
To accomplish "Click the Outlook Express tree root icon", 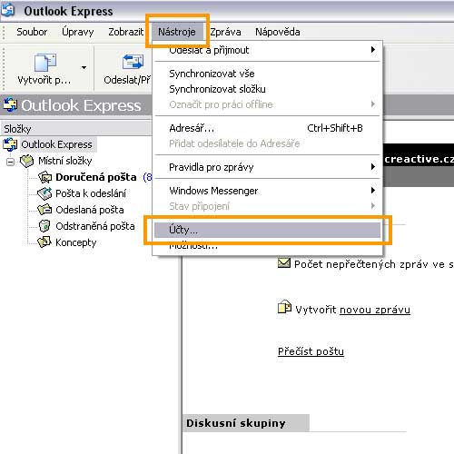I will click(10, 144).
